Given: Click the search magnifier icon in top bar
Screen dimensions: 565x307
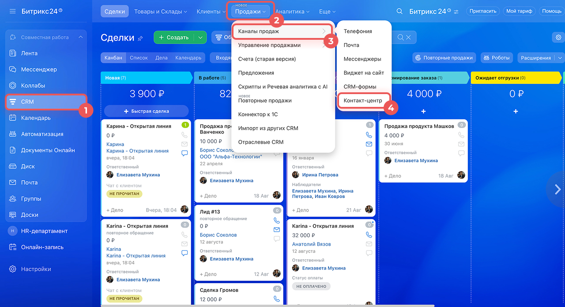Looking at the screenshot, I should click(x=399, y=11).
